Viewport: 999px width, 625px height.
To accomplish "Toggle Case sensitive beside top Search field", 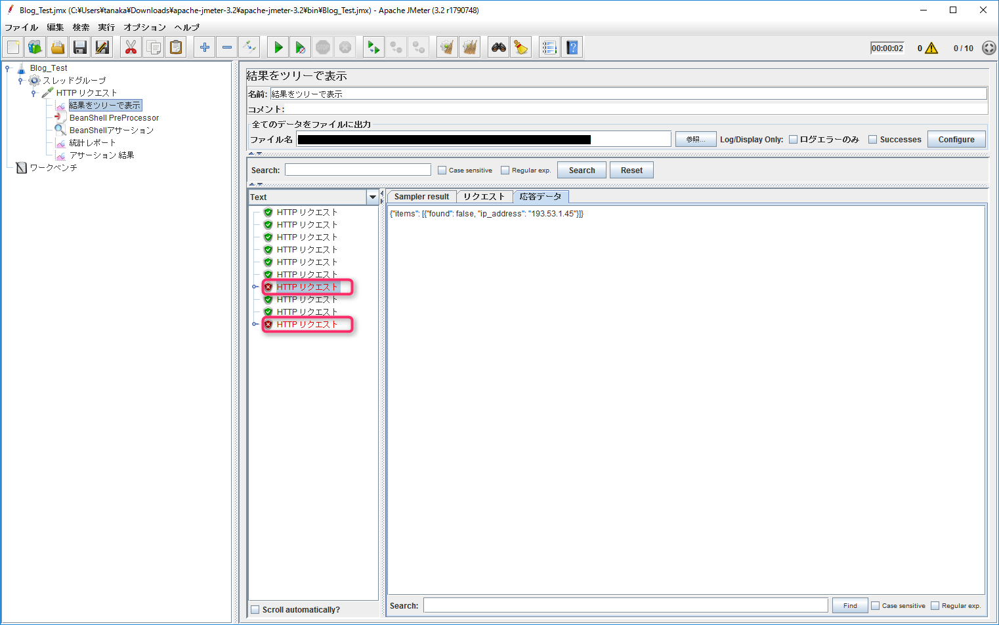I will (x=442, y=170).
